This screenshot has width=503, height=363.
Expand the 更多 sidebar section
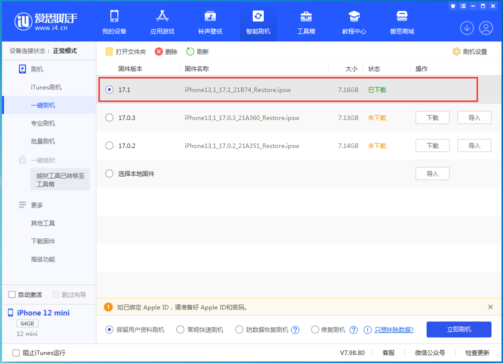coord(36,205)
